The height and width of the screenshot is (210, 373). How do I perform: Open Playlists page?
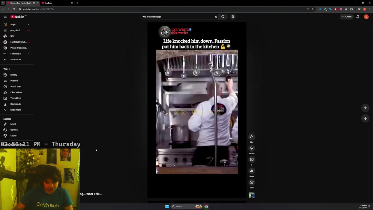click(x=17, y=81)
